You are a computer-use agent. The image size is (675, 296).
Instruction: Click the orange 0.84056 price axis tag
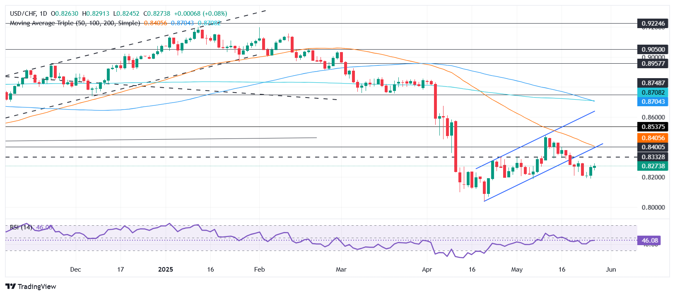click(x=653, y=138)
